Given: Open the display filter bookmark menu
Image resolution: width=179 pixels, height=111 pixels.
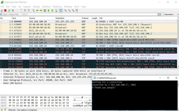Looking at the screenshot, I should pyautogui.click(x=1, y=14).
